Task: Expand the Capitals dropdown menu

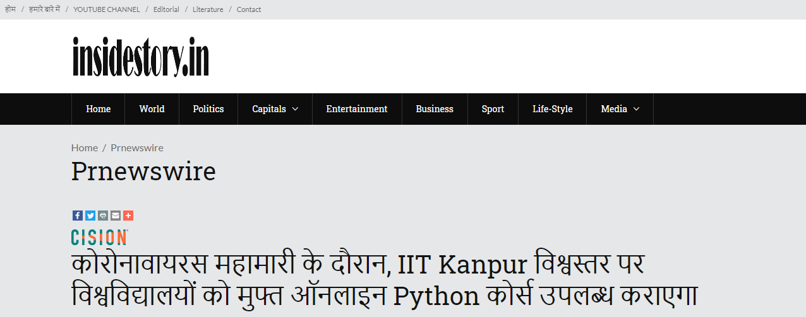Action: 275,109
